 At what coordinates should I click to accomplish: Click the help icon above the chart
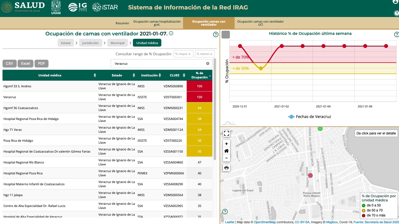[396, 35]
